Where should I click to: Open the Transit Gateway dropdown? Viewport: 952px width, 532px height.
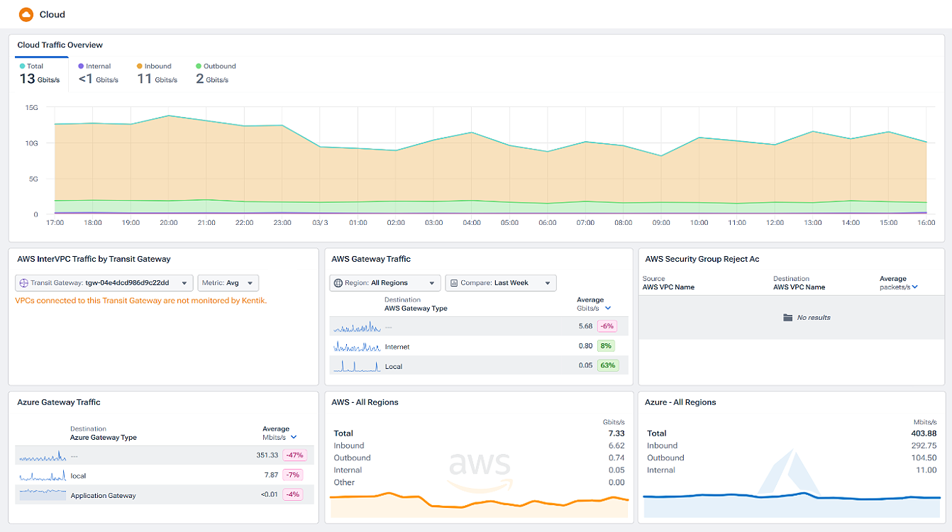click(105, 282)
